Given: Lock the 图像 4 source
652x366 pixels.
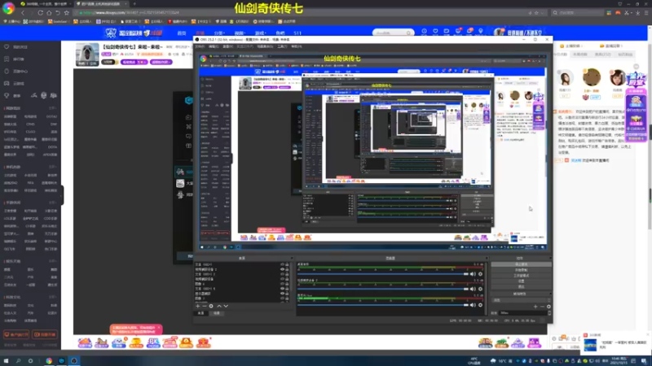Looking at the screenshot, I should 287,284.
